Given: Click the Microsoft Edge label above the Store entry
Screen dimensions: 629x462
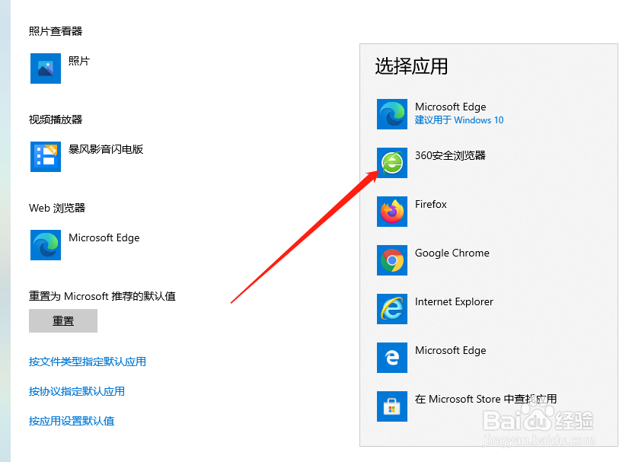Looking at the screenshot, I should [451, 351].
